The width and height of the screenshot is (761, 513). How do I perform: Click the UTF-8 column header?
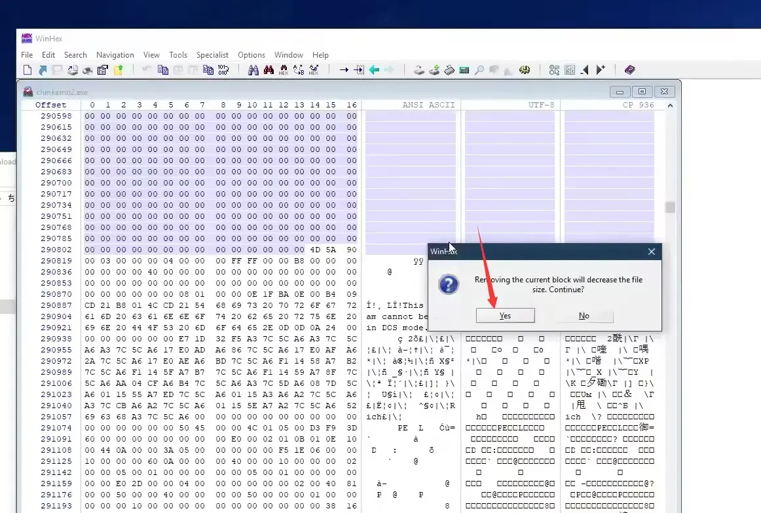tap(541, 105)
